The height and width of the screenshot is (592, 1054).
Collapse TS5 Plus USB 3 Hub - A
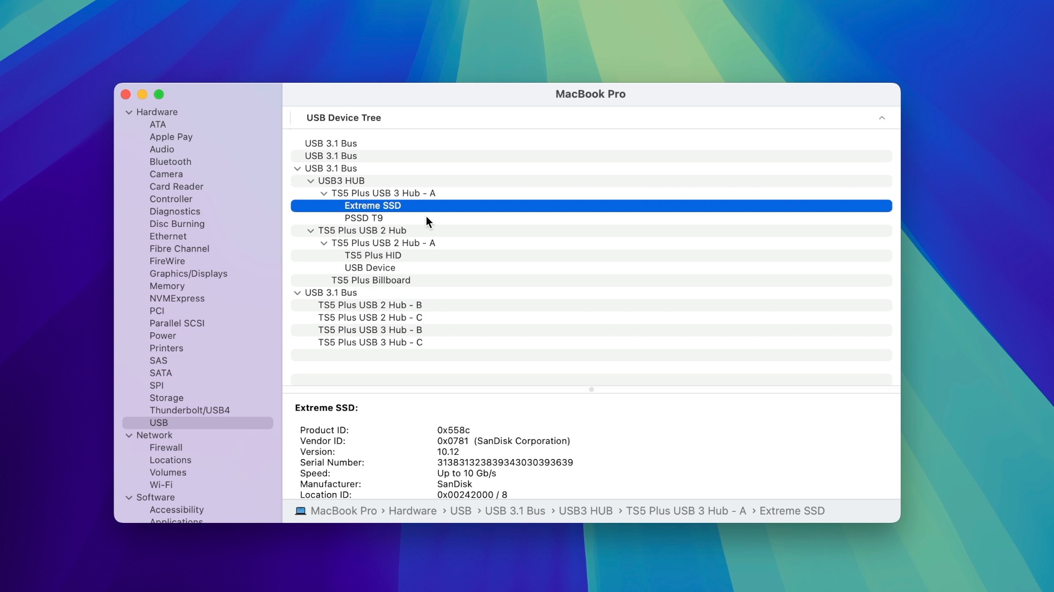tap(324, 193)
